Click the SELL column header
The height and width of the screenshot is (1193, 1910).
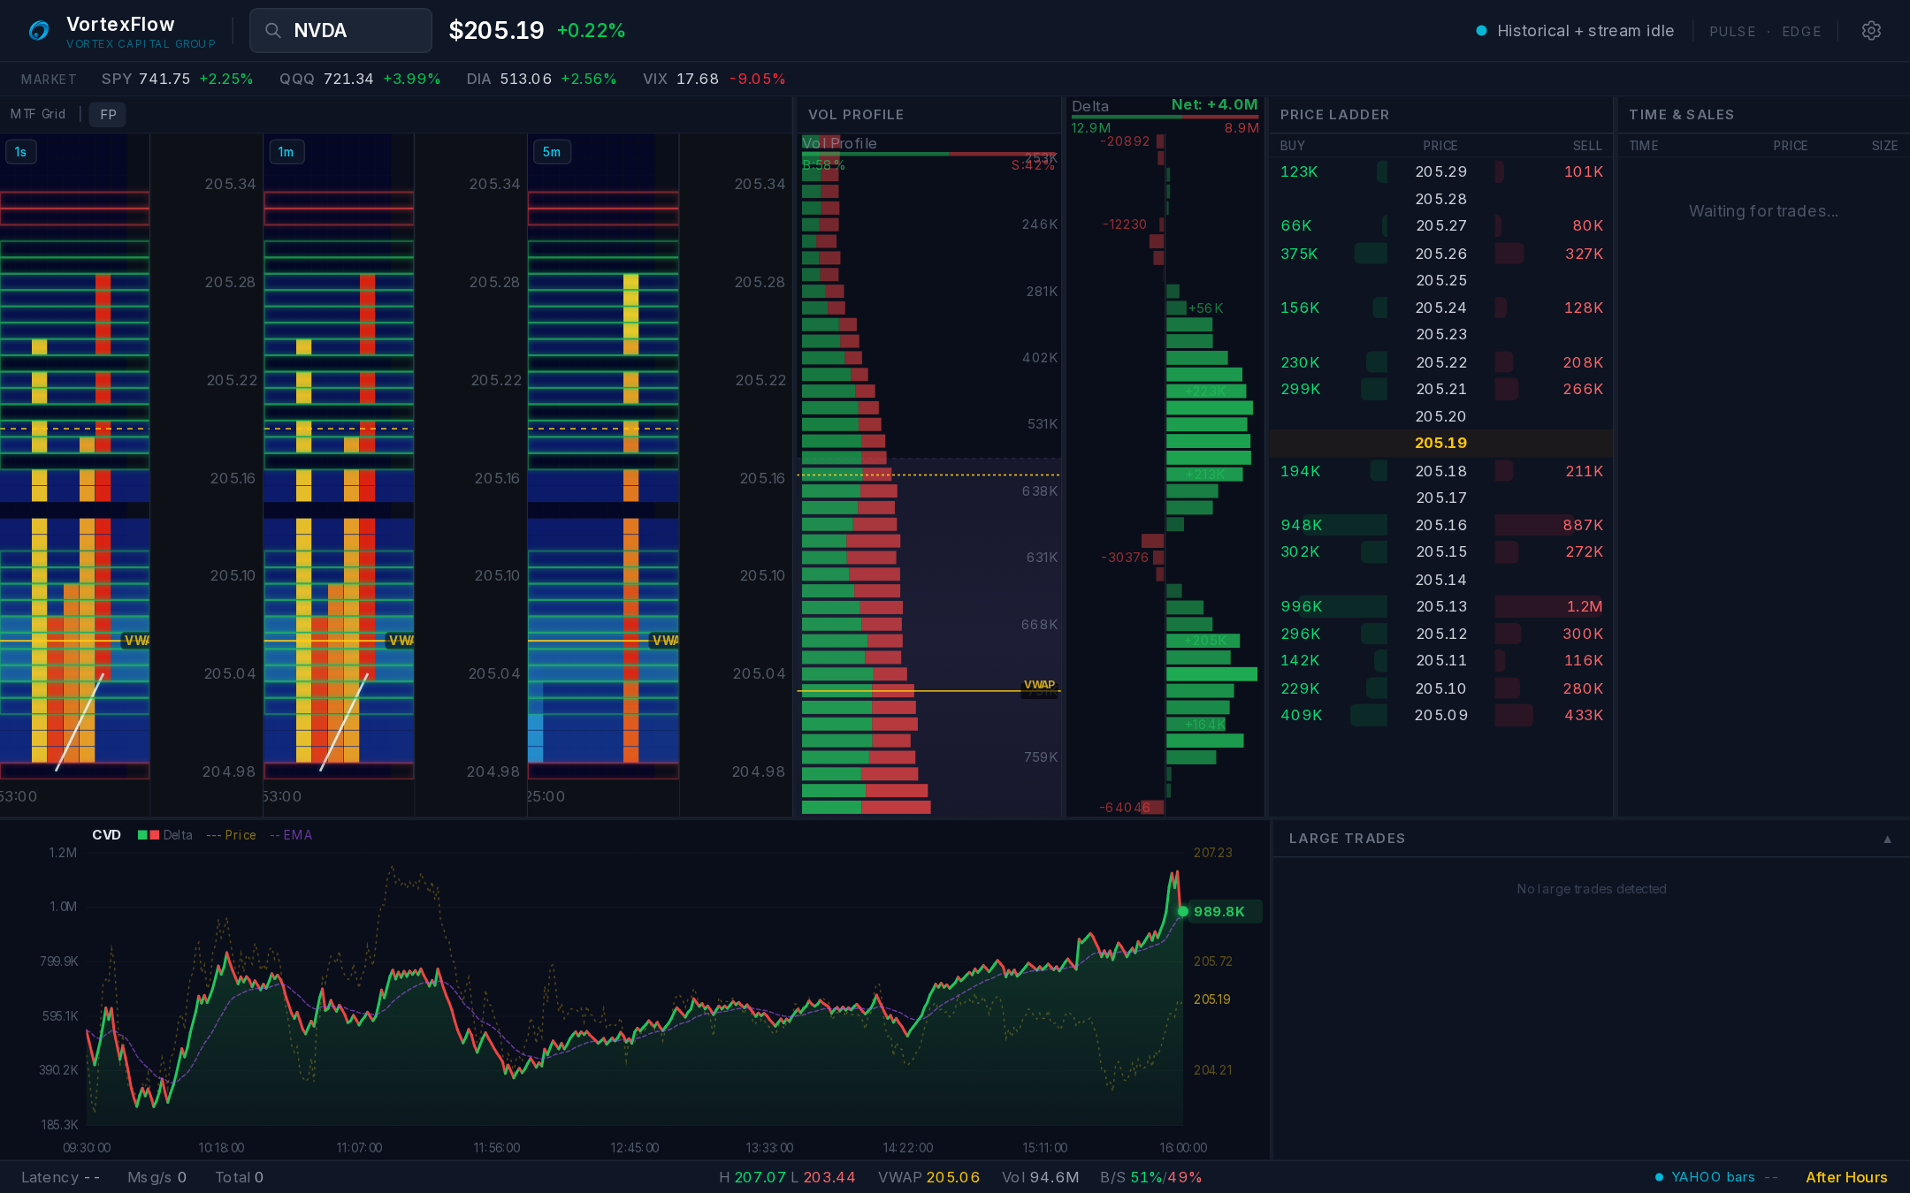[x=1587, y=146]
